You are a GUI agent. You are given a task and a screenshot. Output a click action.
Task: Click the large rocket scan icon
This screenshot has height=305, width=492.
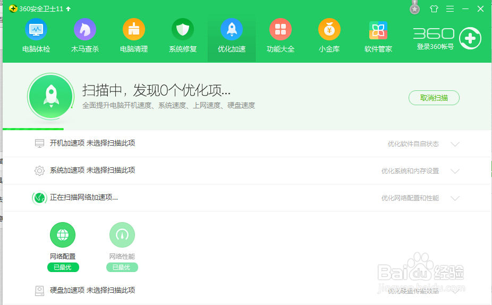pyautogui.click(x=51, y=96)
